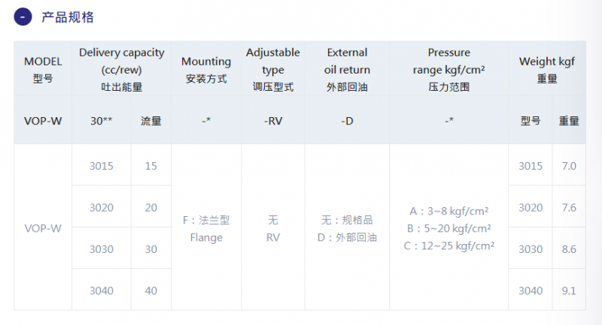Click the Weight kgf 重量 header

(547, 70)
